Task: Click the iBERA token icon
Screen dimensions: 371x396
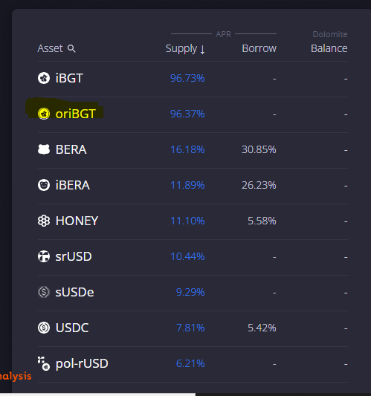Action: [44, 185]
